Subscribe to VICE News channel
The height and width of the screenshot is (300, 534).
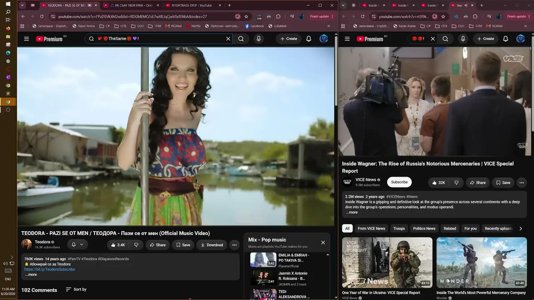[399, 182]
